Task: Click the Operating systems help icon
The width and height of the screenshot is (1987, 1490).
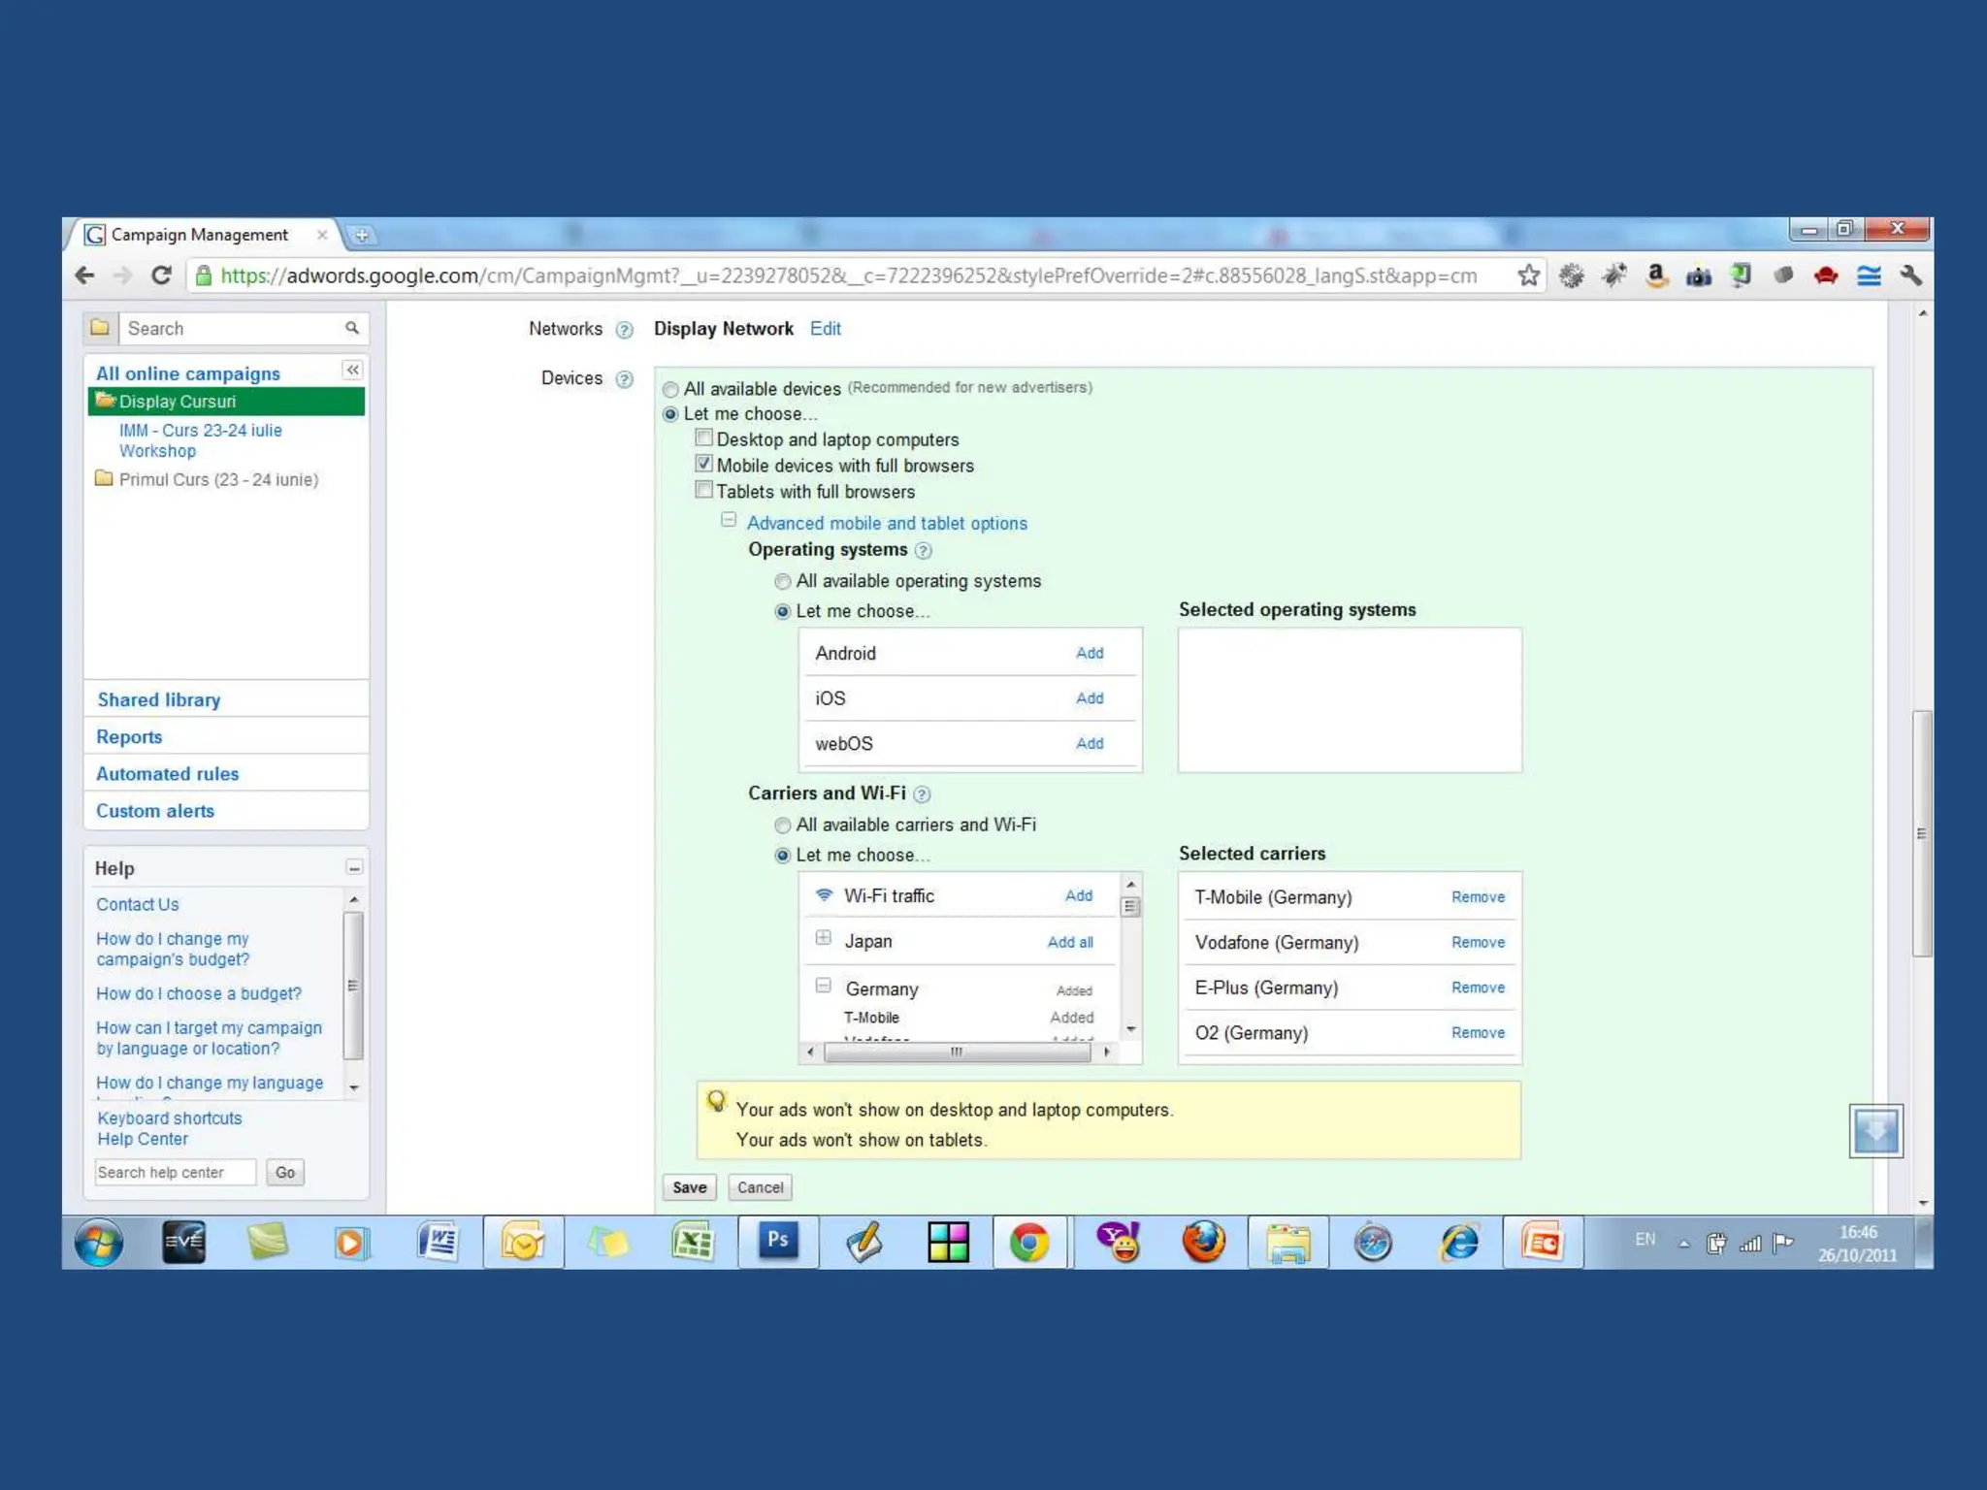Action: click(x=924, y=551)
